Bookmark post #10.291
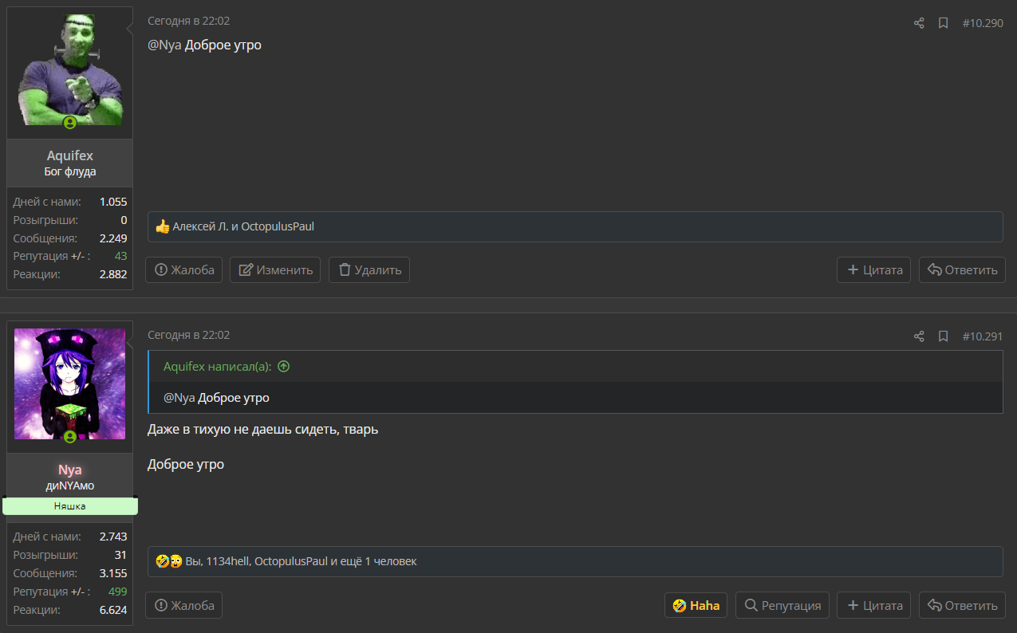 pyautogui.click(x=943, y=336)
